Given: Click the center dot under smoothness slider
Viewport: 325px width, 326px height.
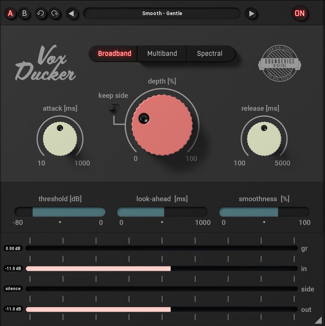Looking at the screenshot, I should point(264,222).
